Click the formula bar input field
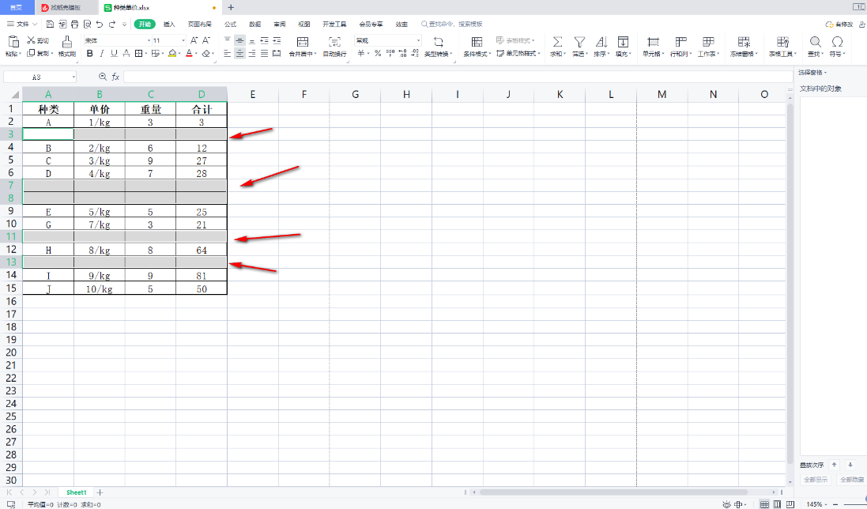Image resolution: width=867 pixels, height=509 pixels. click(x=458, y=77)
